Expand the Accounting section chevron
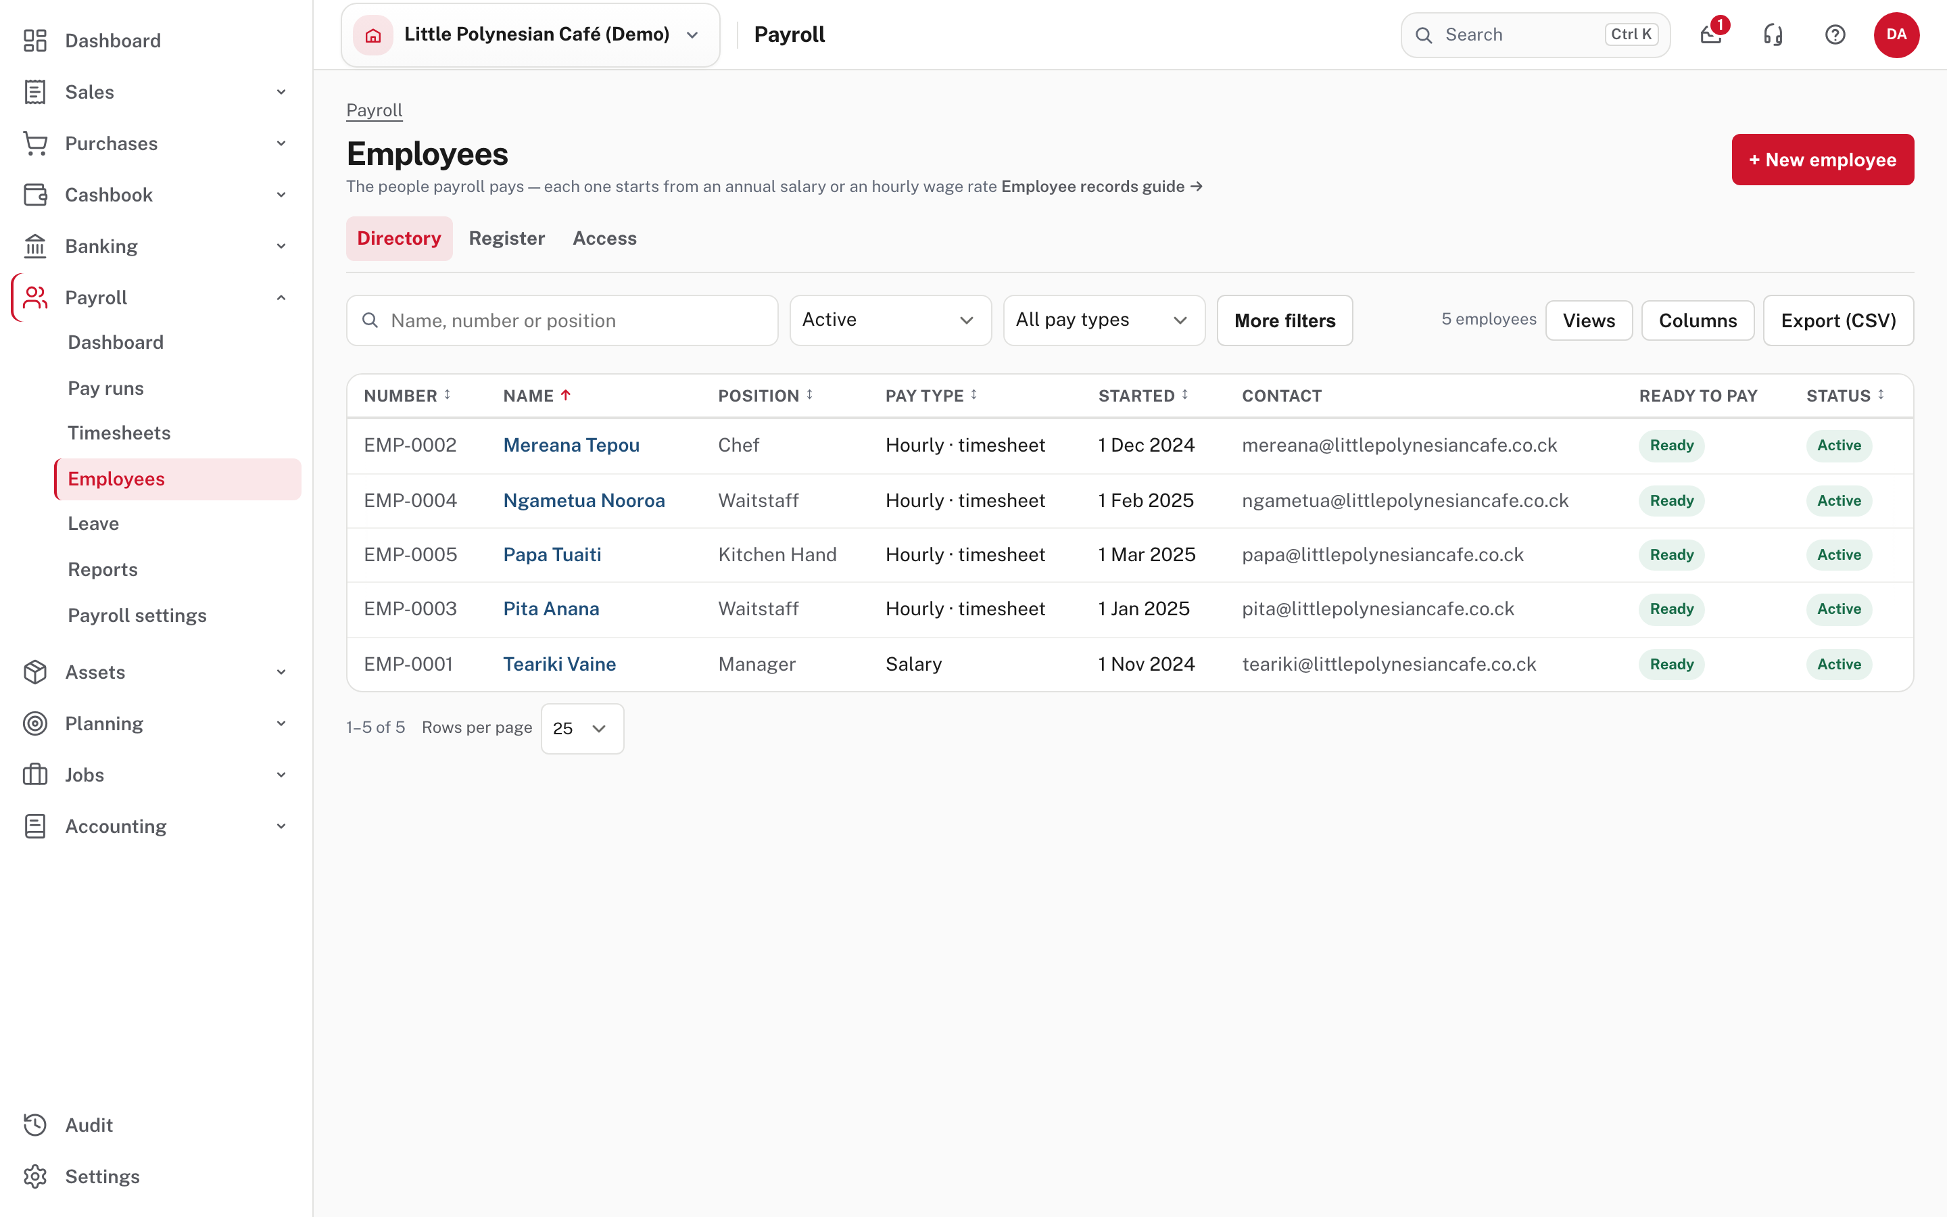Image resolution: width=1947 pixels, height=1217 pixels. pyautogui.click(x=281, y=827)
